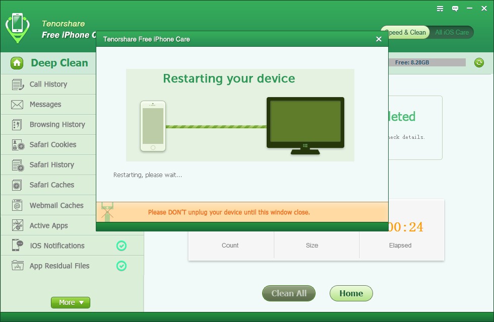Select the Safari Caches icon

tap(17, 185)
